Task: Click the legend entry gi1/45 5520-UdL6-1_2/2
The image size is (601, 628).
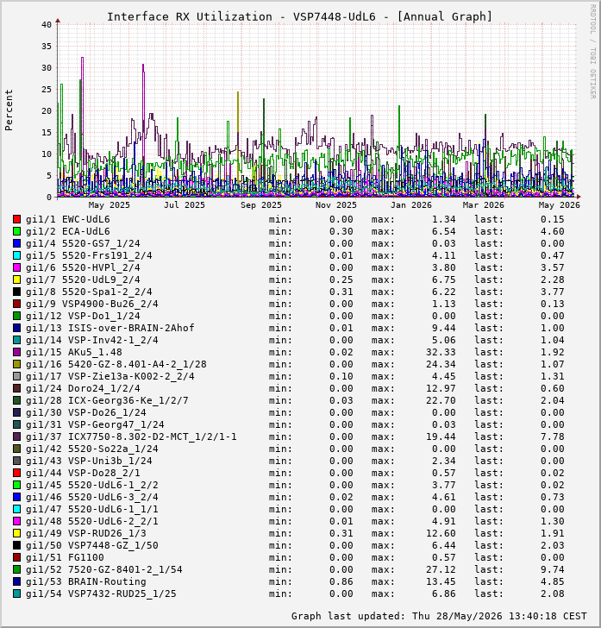Action: tap(92, 485)
